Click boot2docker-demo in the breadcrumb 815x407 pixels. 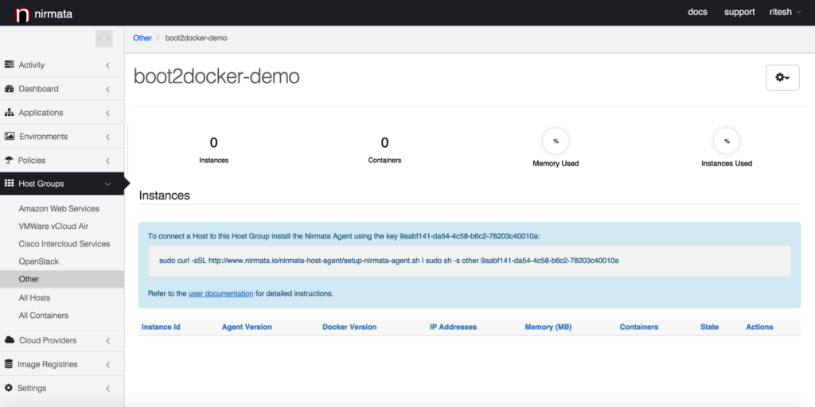pyautogui.click(x=196, y=38)
